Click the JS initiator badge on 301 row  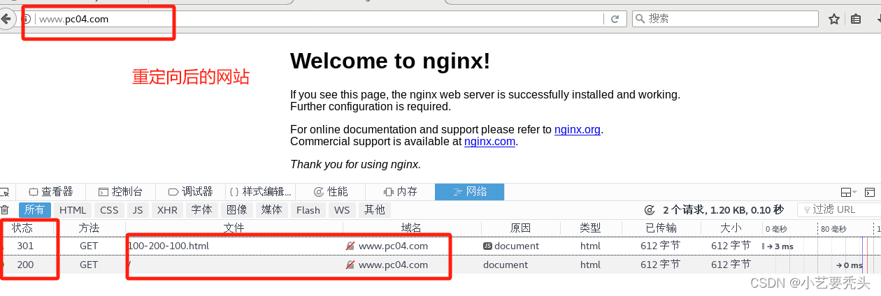click(x=487, y=246)
